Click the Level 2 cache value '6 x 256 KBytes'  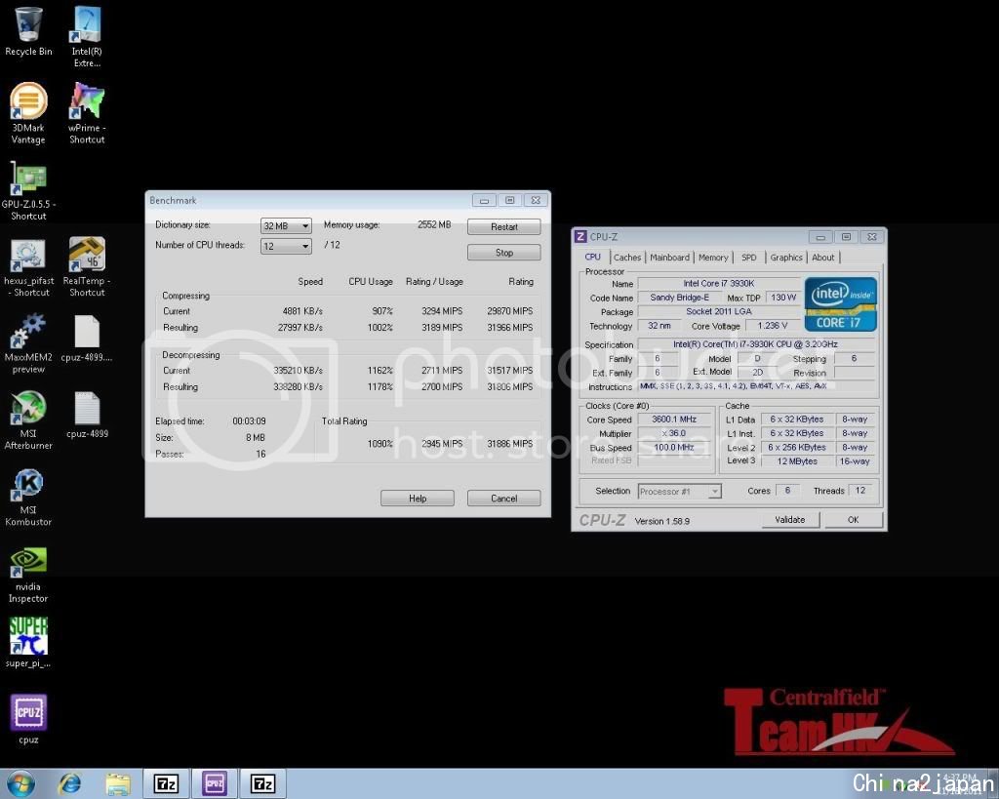coord(797,447)
